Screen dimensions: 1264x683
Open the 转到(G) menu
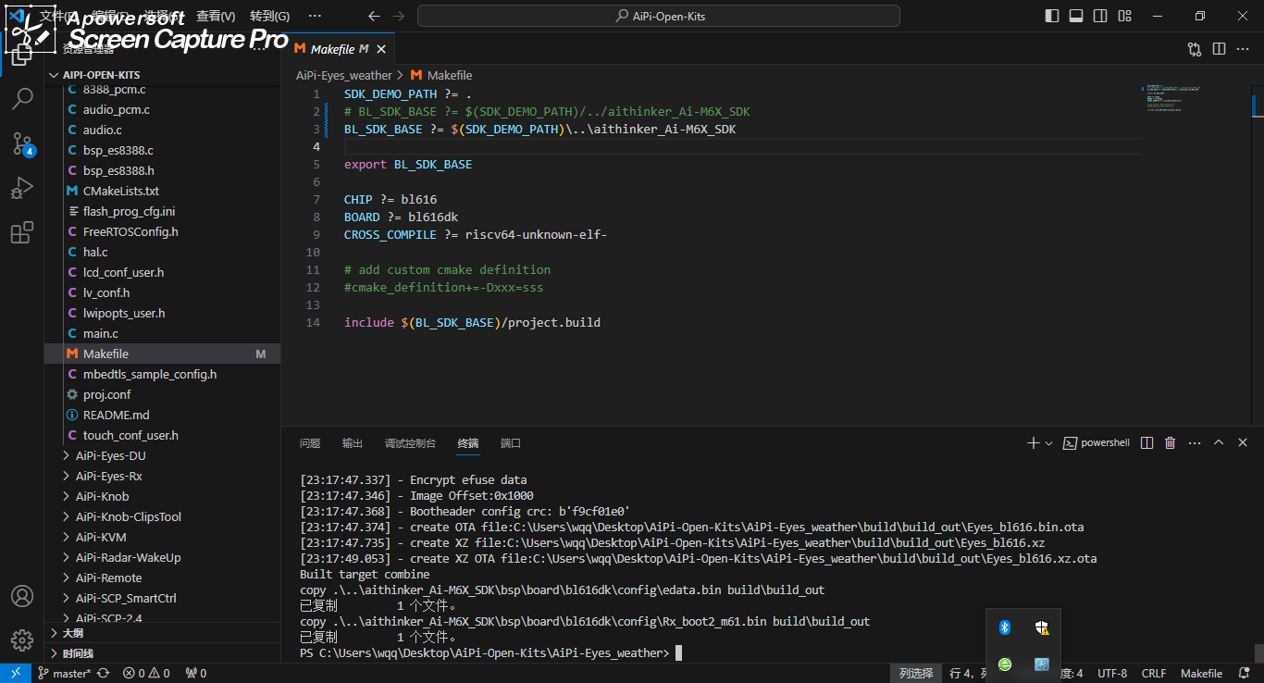pos(269,16)
